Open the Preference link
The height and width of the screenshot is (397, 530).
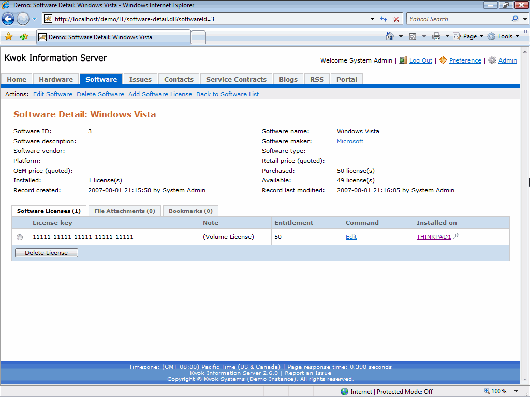(x=465, y=60)
